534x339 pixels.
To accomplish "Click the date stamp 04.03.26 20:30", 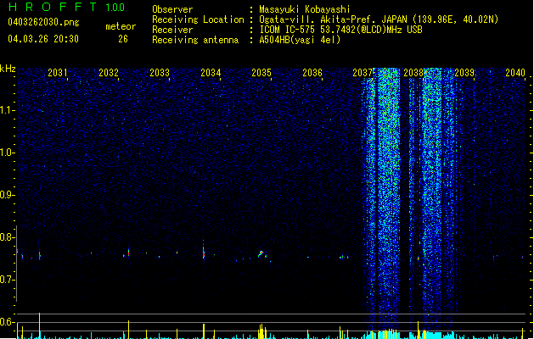I will point(43,39).
